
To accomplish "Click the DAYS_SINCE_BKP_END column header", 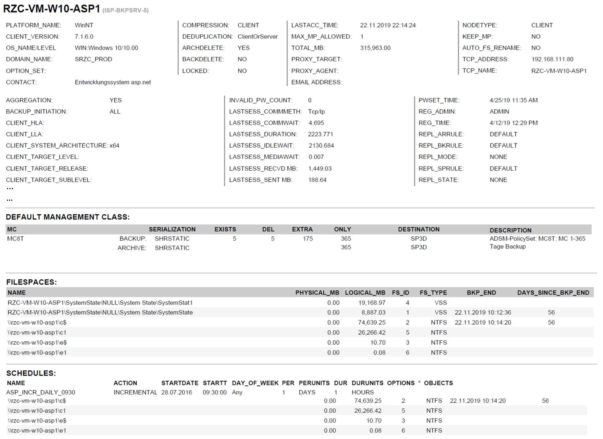I will point(553,293).
